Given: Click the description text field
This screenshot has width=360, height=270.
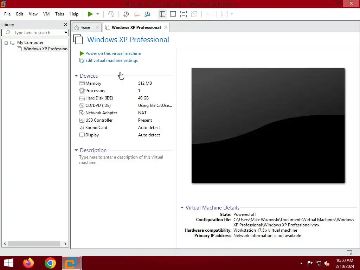Looking at the screenshot, I should coord(121,160).
